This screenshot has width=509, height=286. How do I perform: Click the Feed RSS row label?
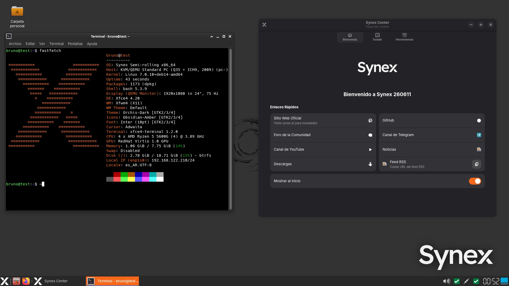pos(398,162)
